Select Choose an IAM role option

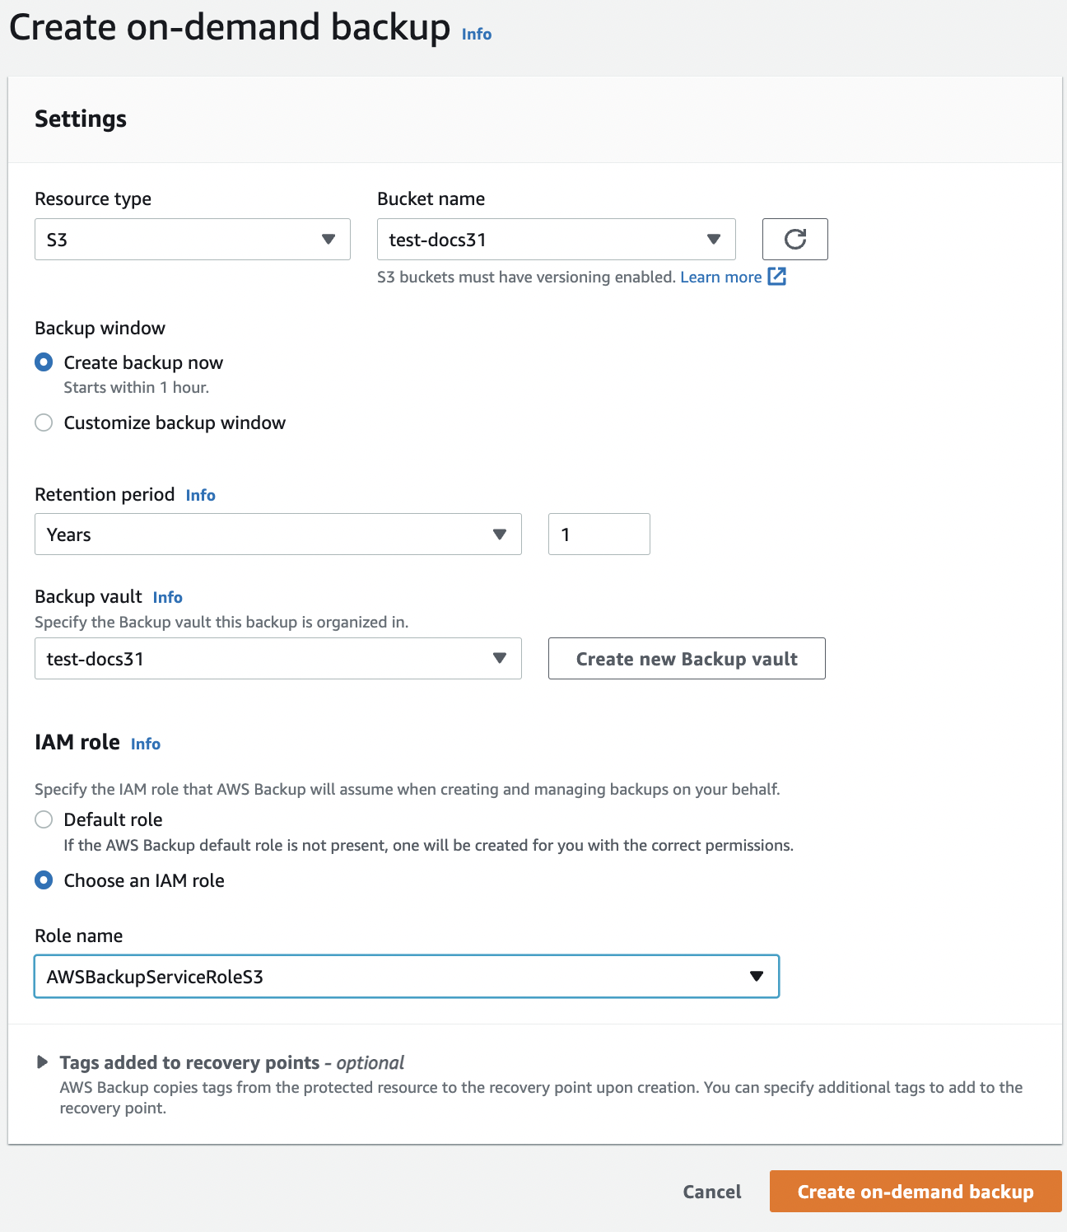[x=44, y=880]
